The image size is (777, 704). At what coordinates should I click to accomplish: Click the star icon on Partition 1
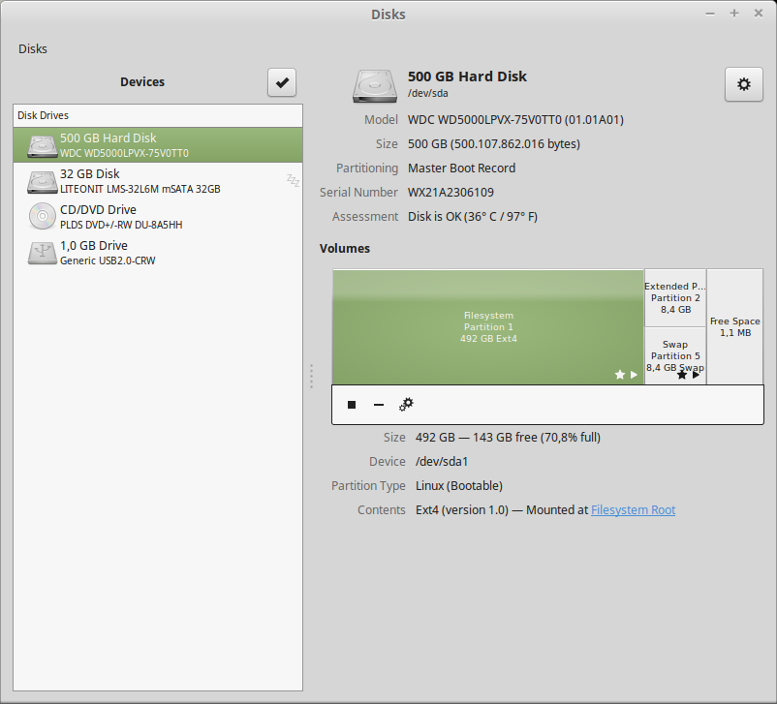[x=619, y=375]
